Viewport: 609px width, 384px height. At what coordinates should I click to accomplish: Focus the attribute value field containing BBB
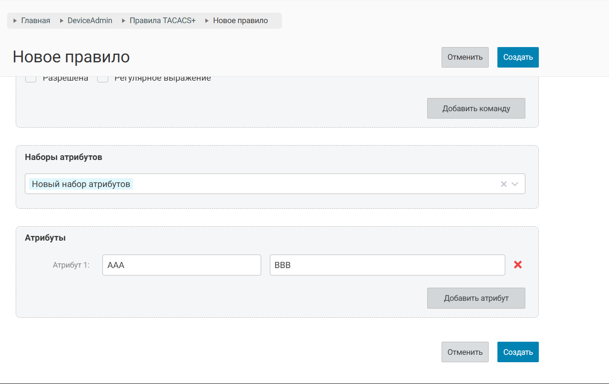click(387, 265)
